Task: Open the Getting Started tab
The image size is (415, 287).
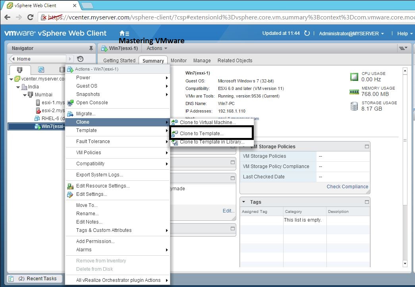Action: point(119,61)
